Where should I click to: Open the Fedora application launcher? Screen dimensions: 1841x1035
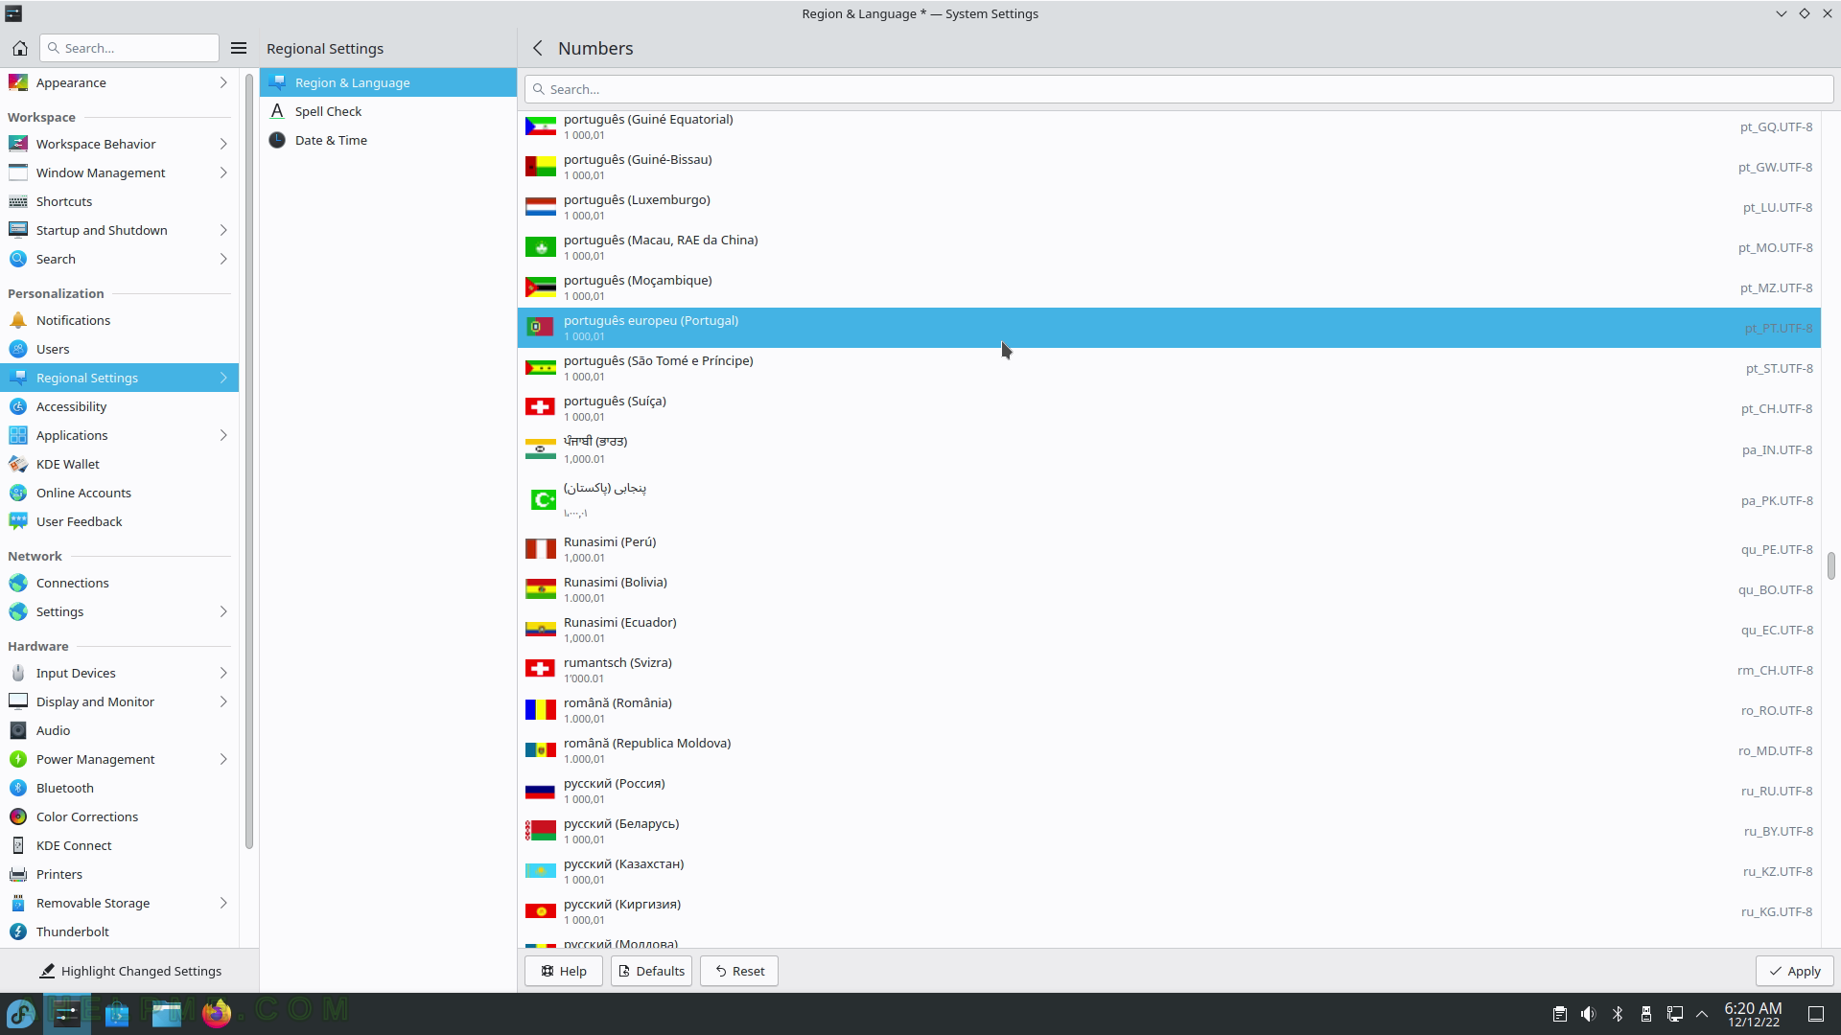(x=21, y=1013)
